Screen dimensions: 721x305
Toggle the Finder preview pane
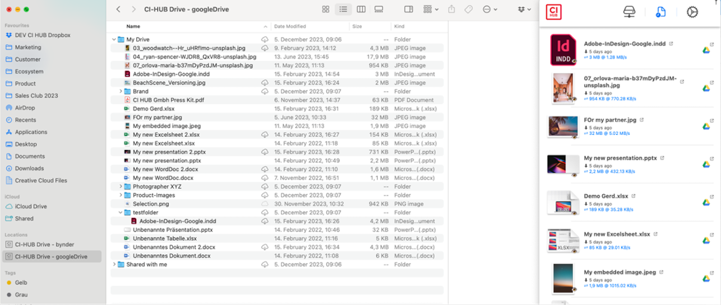(408, 10)
